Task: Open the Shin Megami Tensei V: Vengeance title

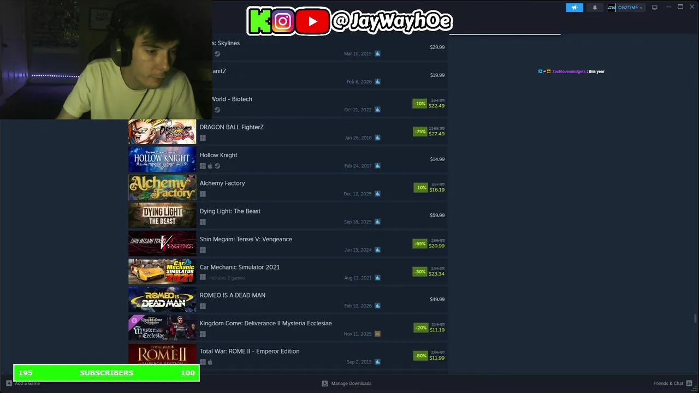Action: (246, 239)
